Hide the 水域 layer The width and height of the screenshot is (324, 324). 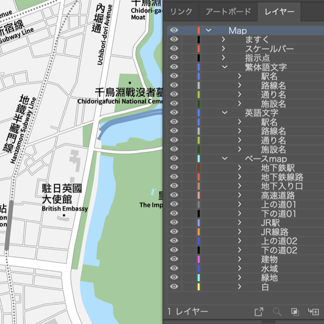click(x=174, y=268)
